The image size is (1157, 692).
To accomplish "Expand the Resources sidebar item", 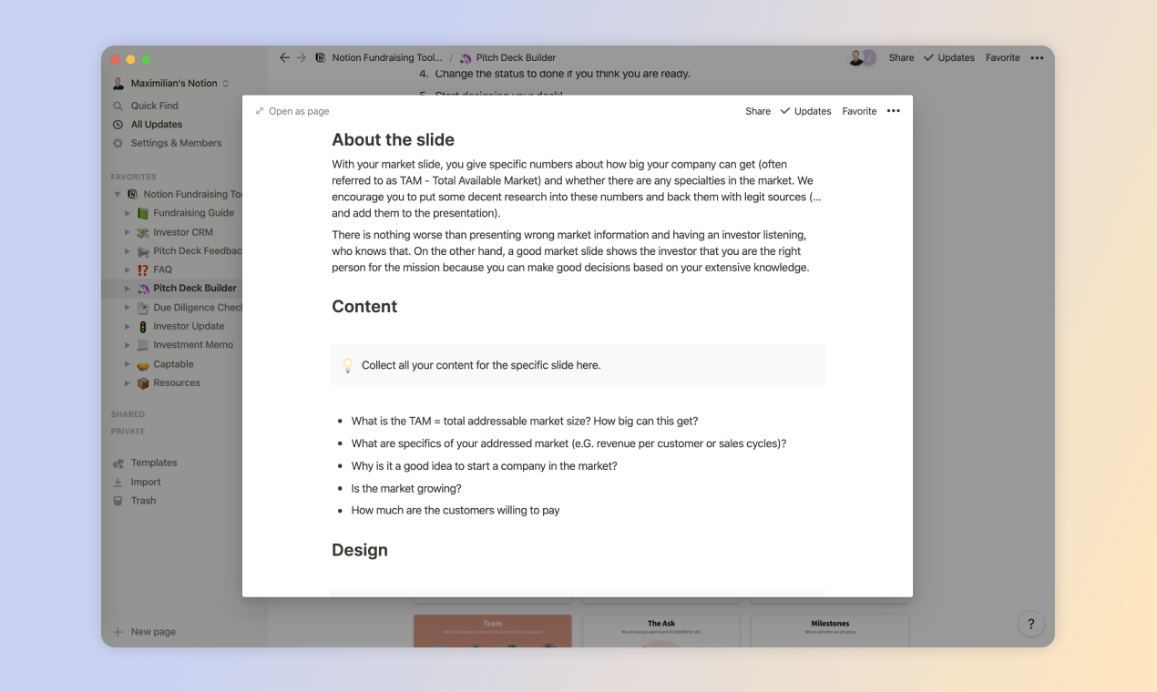I will pos(128,382).
